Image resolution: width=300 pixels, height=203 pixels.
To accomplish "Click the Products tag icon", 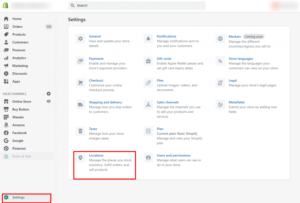I will pyautogui.click(x=6, y=34).
